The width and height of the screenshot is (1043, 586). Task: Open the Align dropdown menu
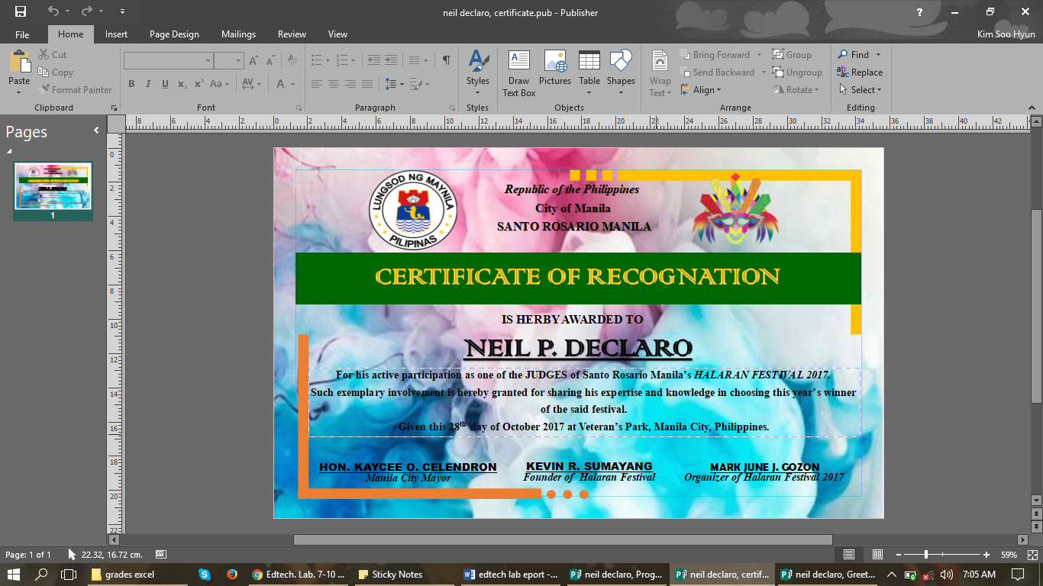click(702, 89)
